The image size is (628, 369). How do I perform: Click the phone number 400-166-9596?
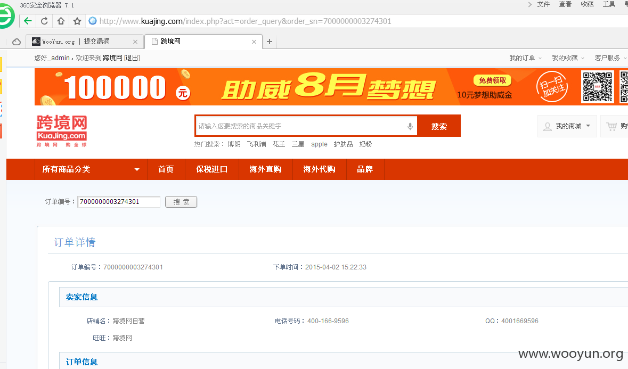click(328, 321)
